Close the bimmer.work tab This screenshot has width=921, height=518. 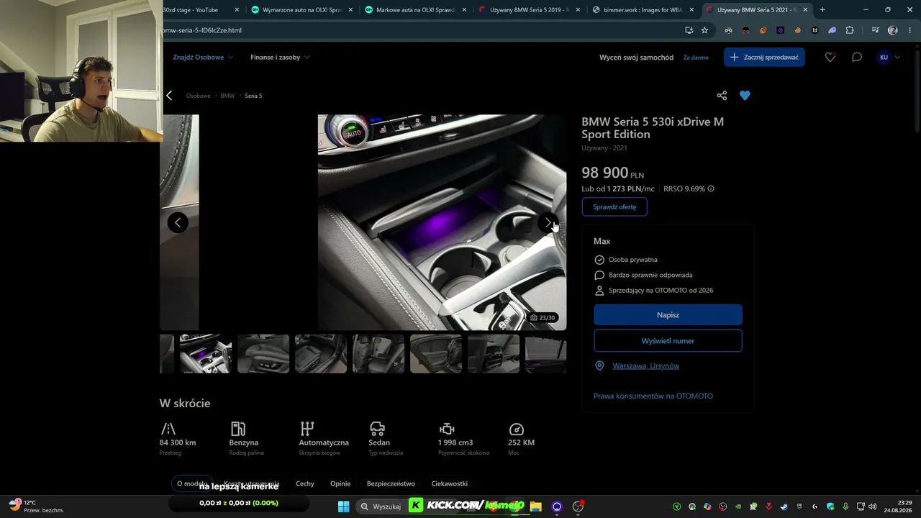[x=691, y=10]
